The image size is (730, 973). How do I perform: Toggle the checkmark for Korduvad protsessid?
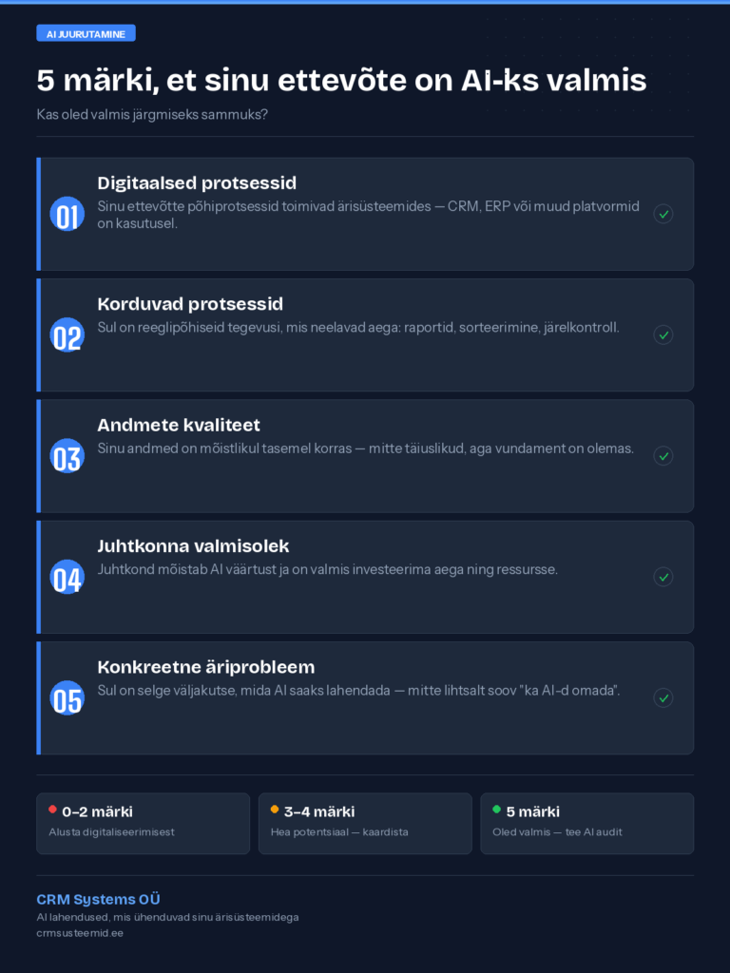coord(663,334)
